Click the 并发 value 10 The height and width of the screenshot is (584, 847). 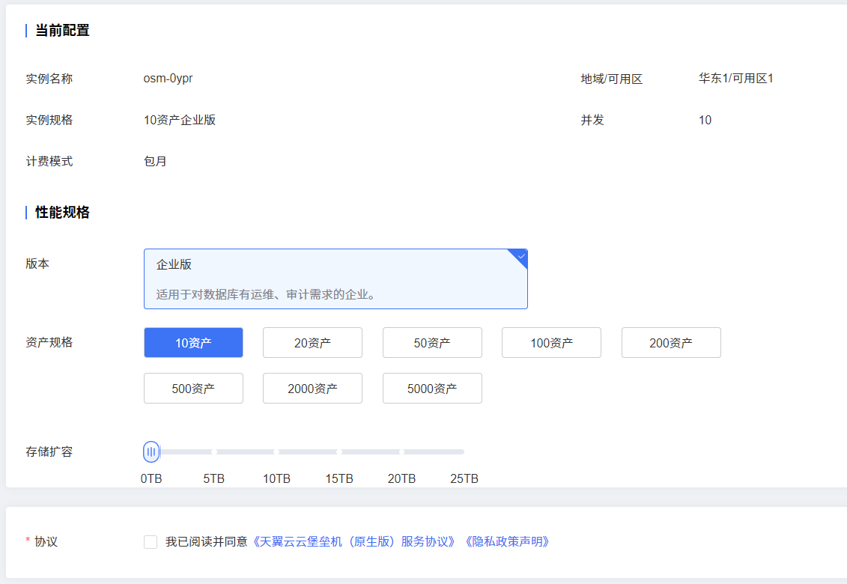point(705,120)
